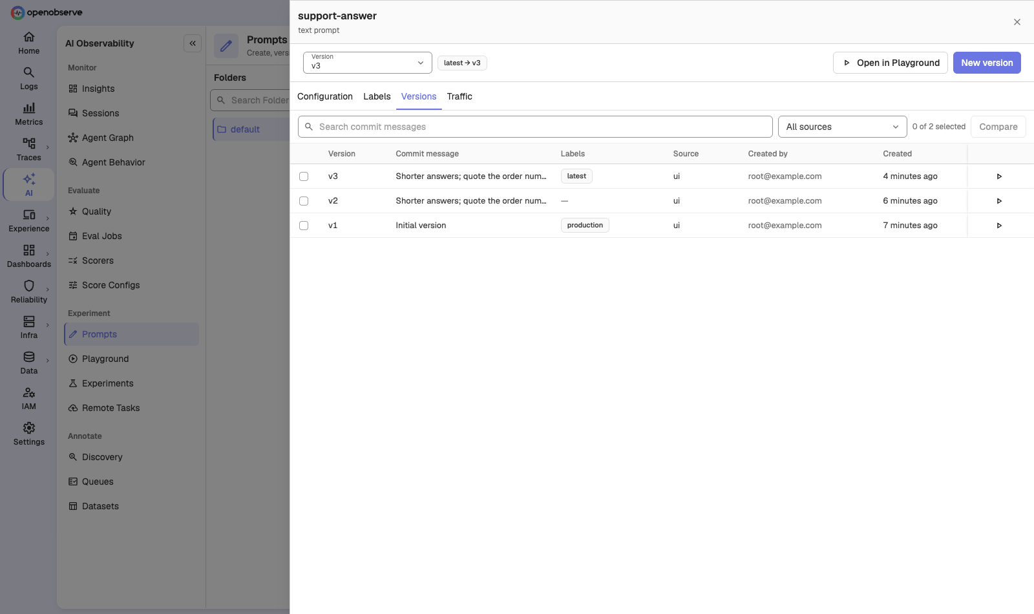The height and width of the screenshot is (614, 1034).
Task: Select the v3 row checkbox
Action: click(x=304, y=176)
